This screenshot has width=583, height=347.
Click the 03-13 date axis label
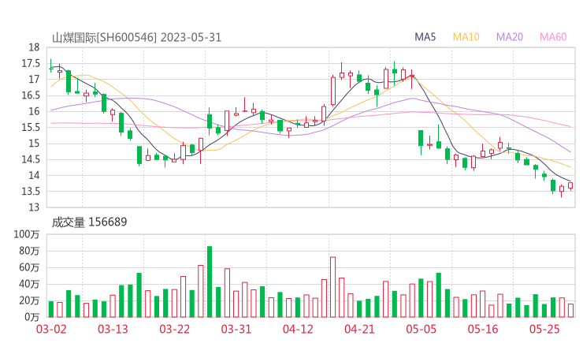113,329
